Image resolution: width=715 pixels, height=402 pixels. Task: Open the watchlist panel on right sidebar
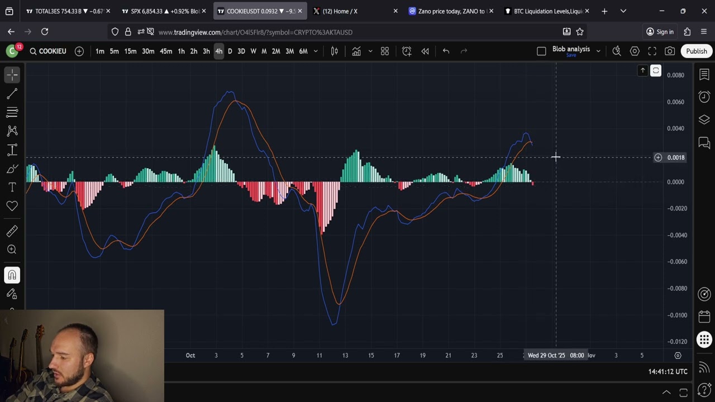(704, 75)
